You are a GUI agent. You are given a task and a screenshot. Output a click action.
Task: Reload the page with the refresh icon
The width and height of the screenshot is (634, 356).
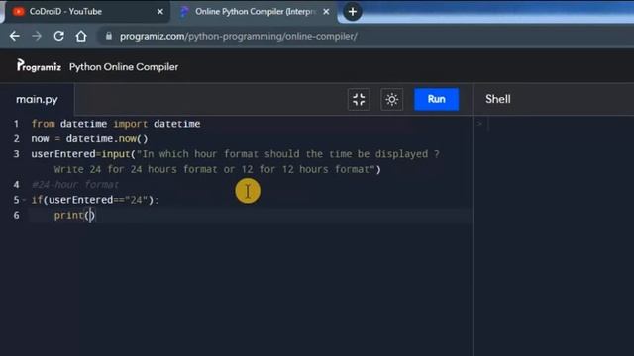[x=59, y=36]
